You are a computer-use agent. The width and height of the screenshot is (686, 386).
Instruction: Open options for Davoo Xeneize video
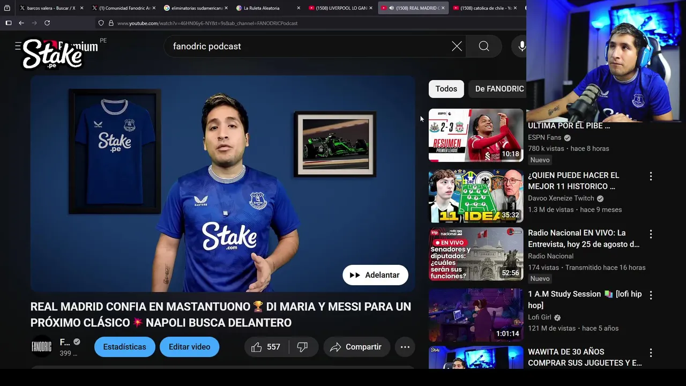click(651, 176)
